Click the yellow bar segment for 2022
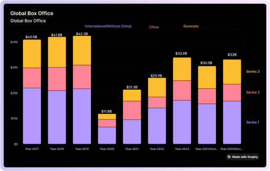Screen dimensions: 270x171 [x=157, y=88]
